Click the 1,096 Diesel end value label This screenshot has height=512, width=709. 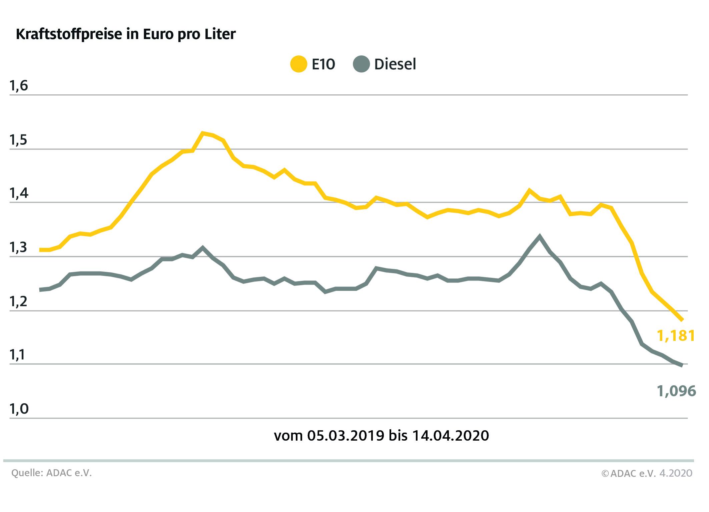[x=676, y=391]
